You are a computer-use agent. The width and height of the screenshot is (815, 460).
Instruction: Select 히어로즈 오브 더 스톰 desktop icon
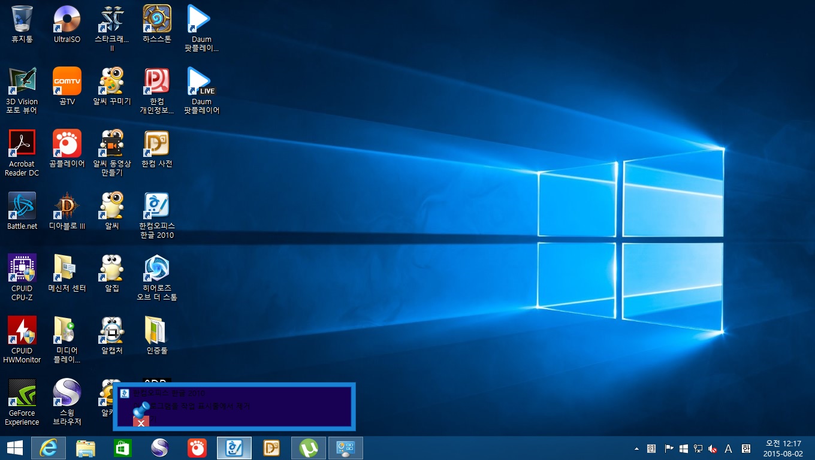157,278
